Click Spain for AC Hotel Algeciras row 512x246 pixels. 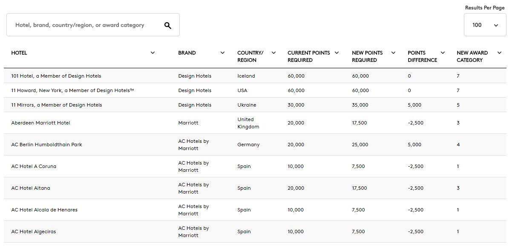coord(244,232)
